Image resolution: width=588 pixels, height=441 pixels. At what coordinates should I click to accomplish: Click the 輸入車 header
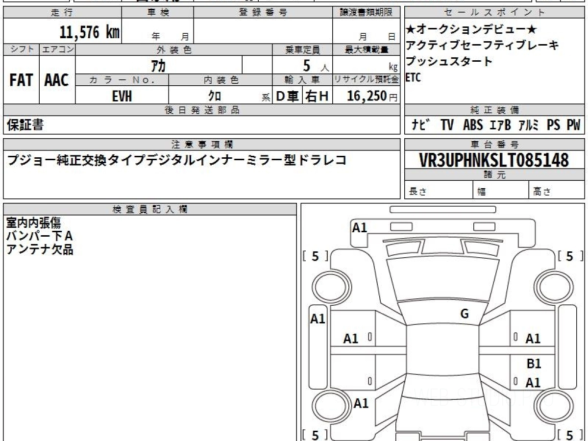click(302, 80)
